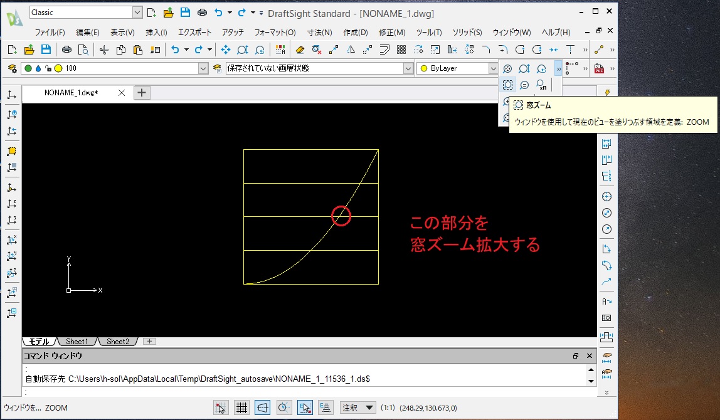Open the Insert (挿入) menu
This screenshot has width=720, height=420.
click(156, 32)
